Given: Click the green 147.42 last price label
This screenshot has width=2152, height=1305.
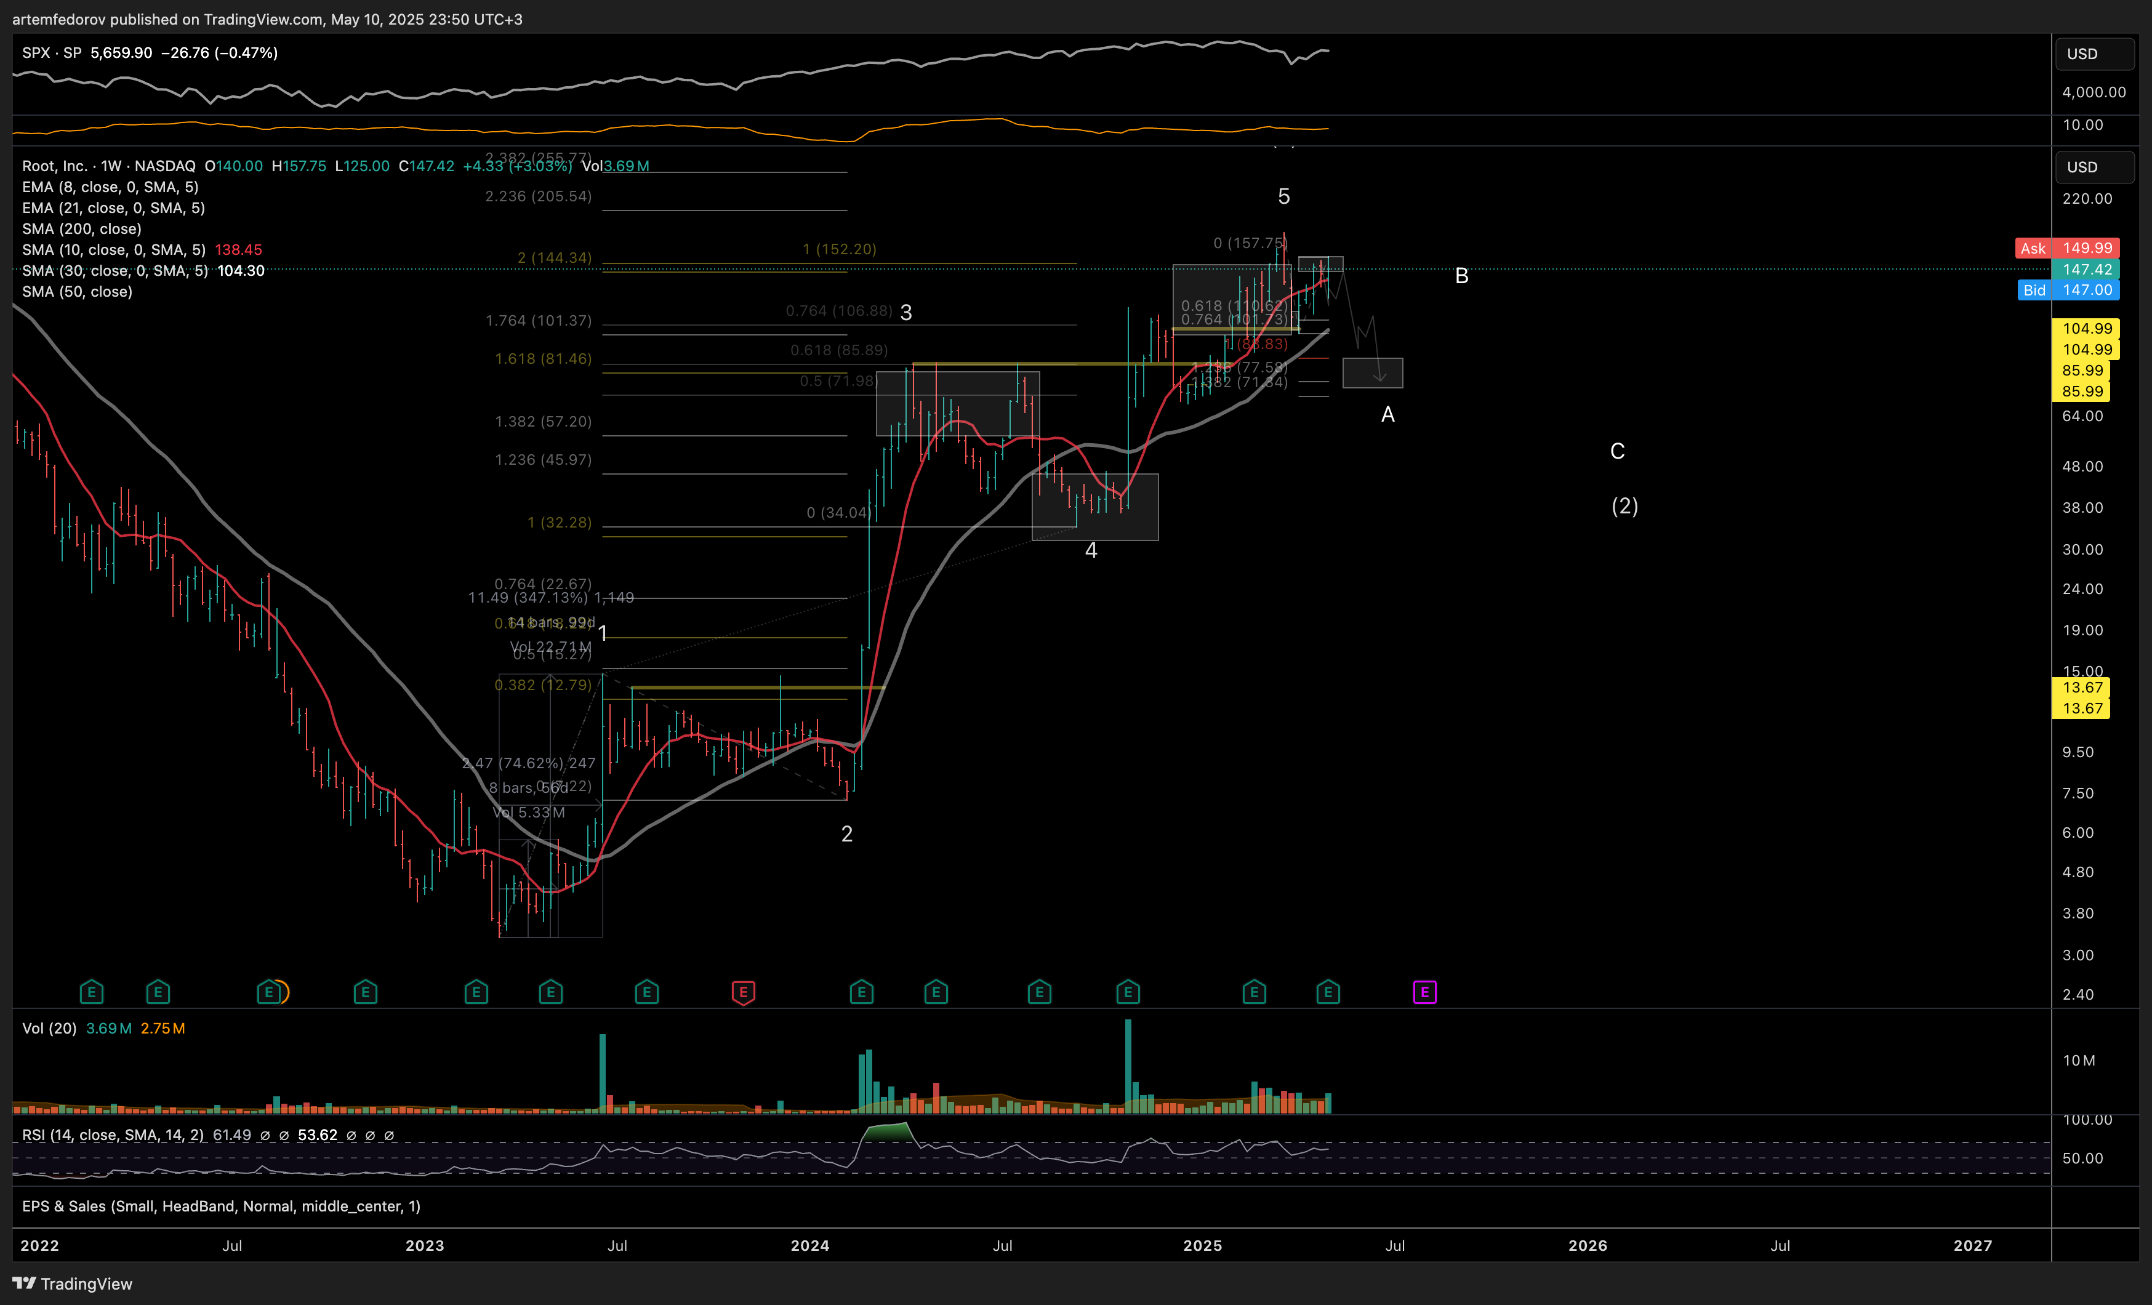Looking at the screenshot, I should coord(2086,269).
